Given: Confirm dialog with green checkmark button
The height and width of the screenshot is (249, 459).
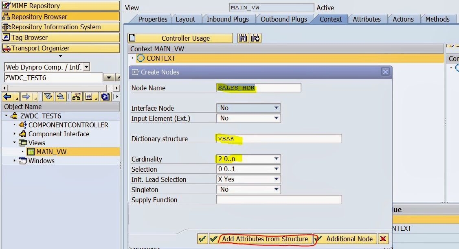Looking at the screenshot, I should 202,239.
